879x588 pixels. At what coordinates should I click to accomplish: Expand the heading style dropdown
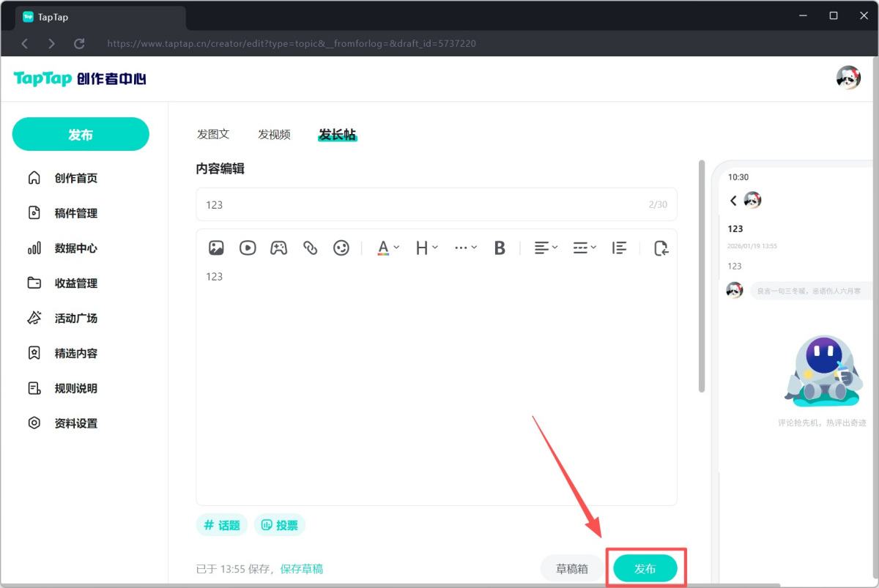click(x=426, y=248)
